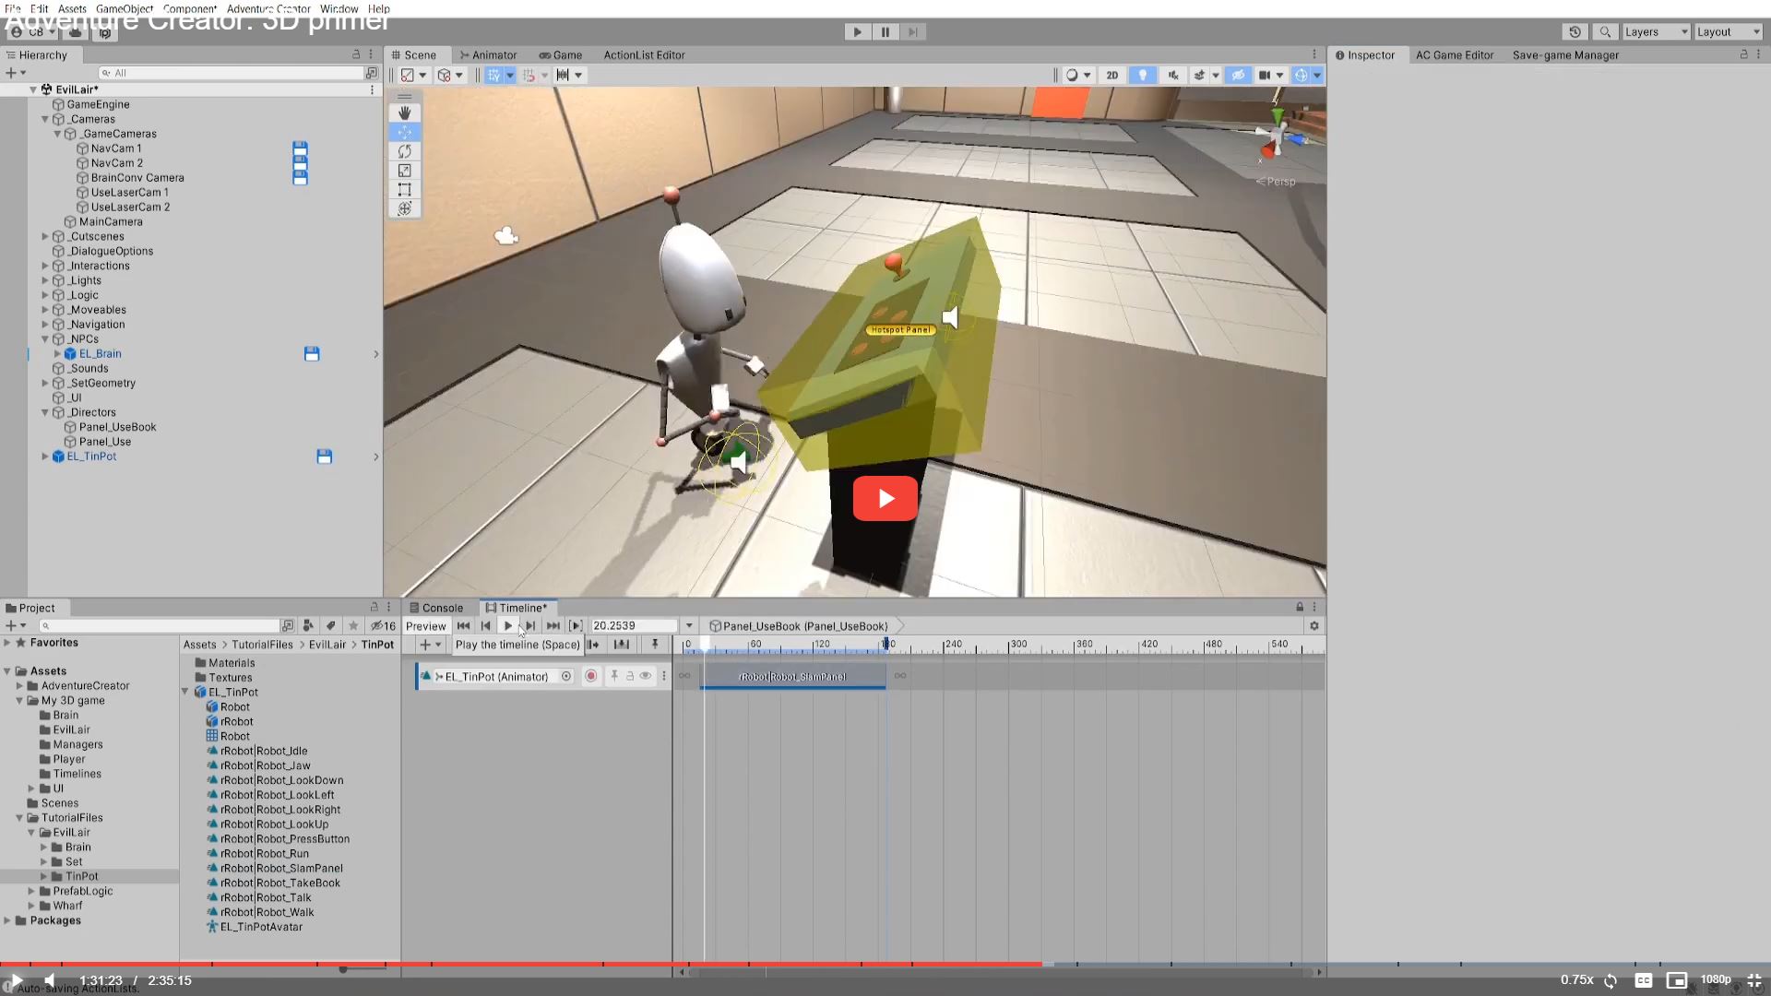Mute the video player volume
Viewport: 1771px width, 996px height.
click(x=51, y=980)
